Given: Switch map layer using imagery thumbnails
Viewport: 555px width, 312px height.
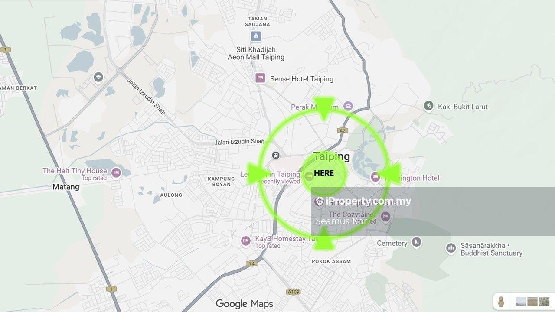Looking at the screenshot, I should (x=532, y=302).
